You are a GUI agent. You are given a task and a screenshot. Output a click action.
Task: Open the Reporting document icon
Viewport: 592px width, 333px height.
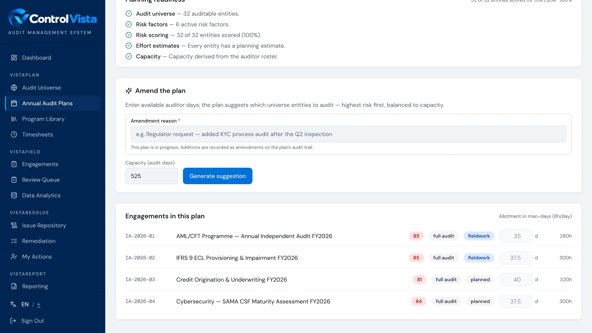(14, 286)
